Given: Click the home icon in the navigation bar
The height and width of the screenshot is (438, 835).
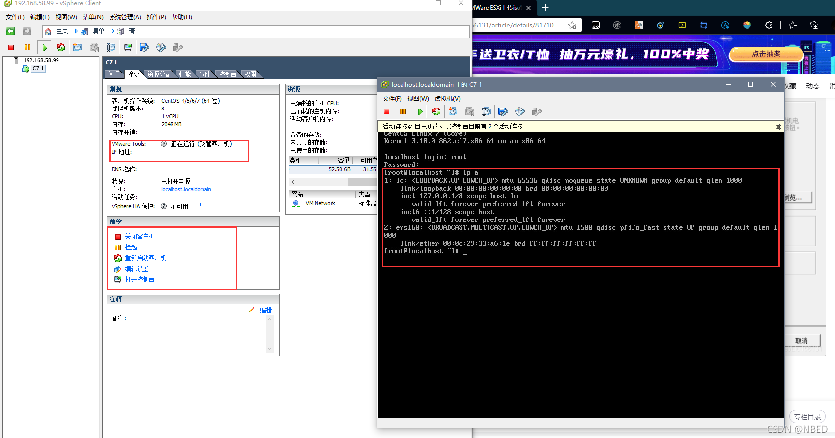Looking at the screenshot, I should [48, 31].
